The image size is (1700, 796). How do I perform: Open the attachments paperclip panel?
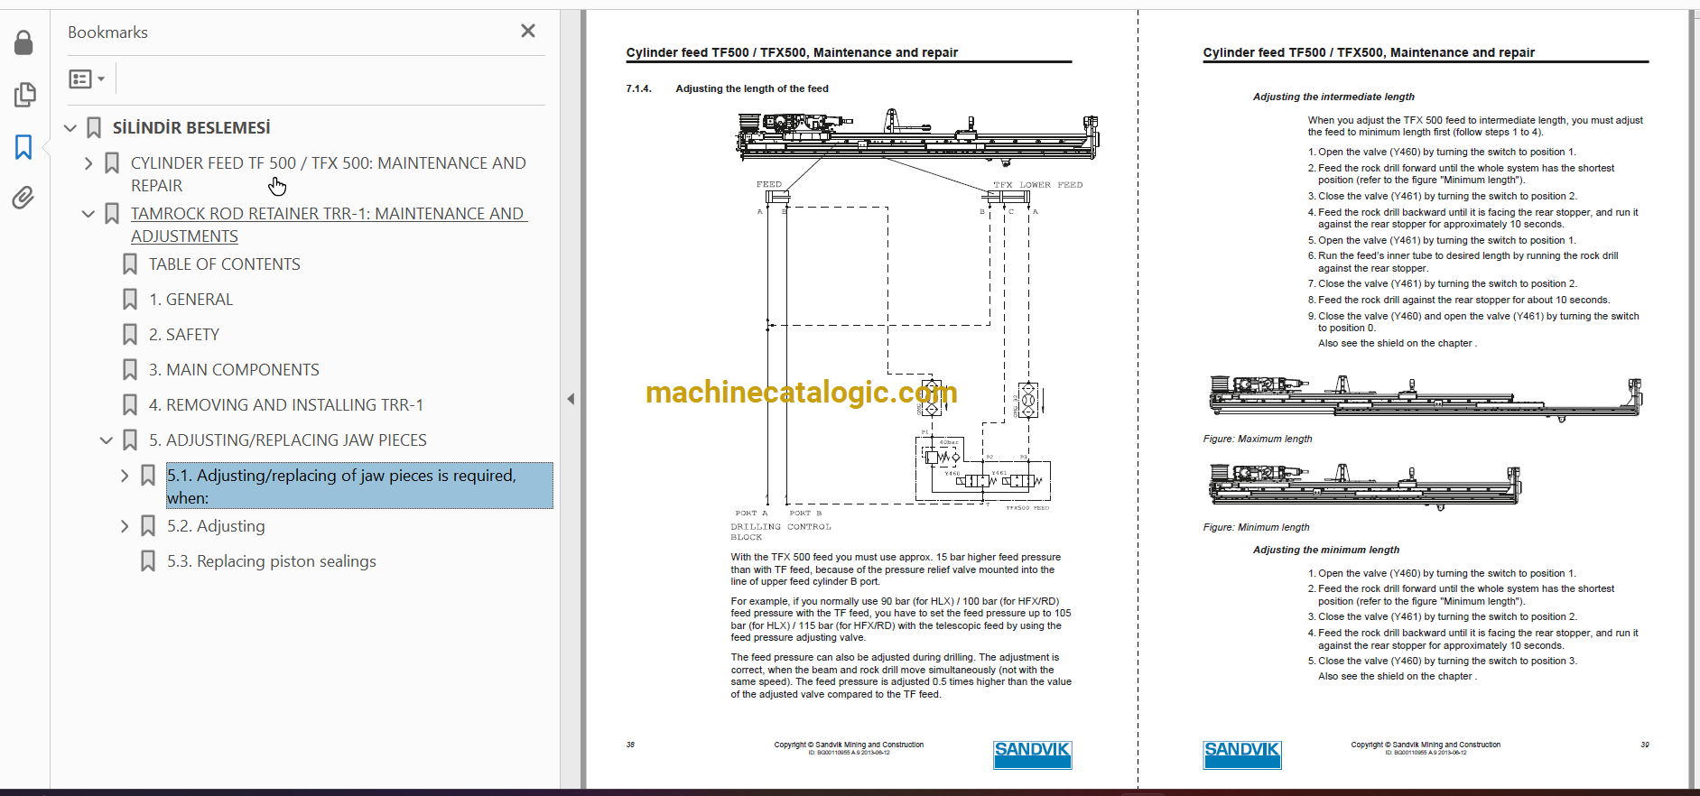(23, 198)
